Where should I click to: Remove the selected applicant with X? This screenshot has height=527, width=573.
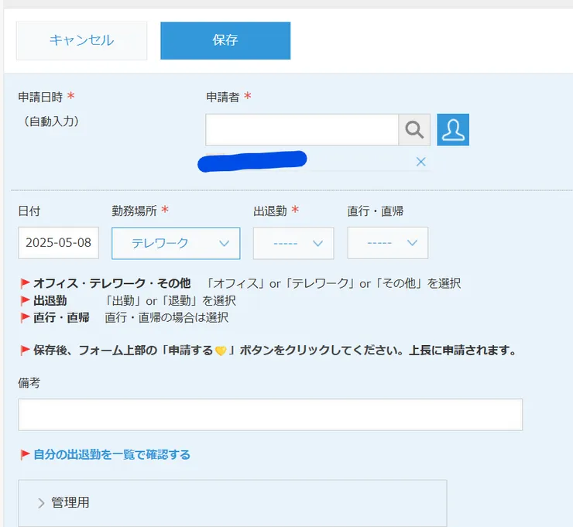click(420, 162)
